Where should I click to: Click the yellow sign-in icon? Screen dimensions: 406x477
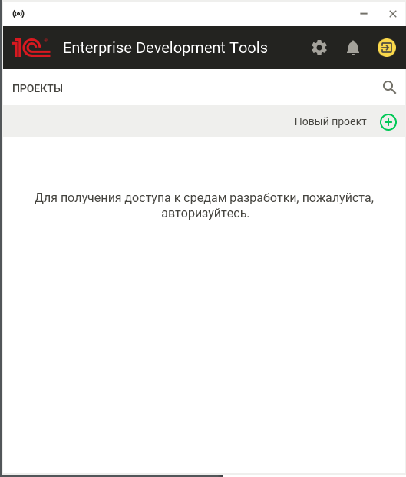[x=387, y=48]
